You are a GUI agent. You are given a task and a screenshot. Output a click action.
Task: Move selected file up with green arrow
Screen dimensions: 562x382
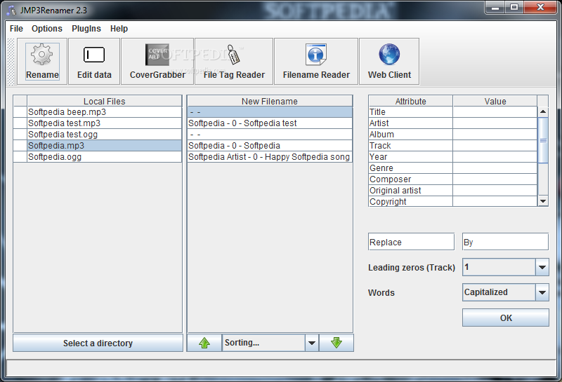tap(204, 343)
